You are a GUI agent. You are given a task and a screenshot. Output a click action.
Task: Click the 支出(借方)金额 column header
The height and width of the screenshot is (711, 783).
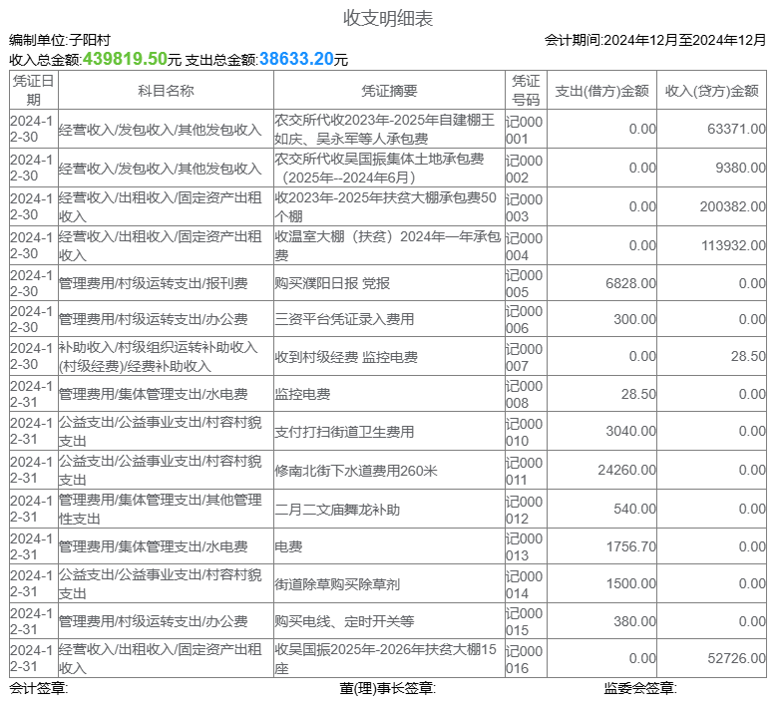click(601, 91)
